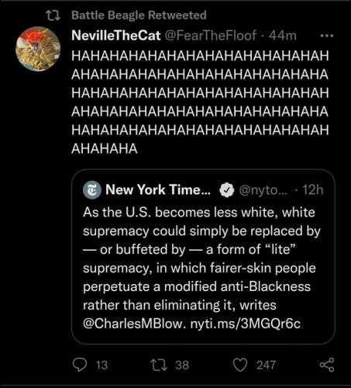Open the Battle Beagle Retweeted link

[139, 15]
